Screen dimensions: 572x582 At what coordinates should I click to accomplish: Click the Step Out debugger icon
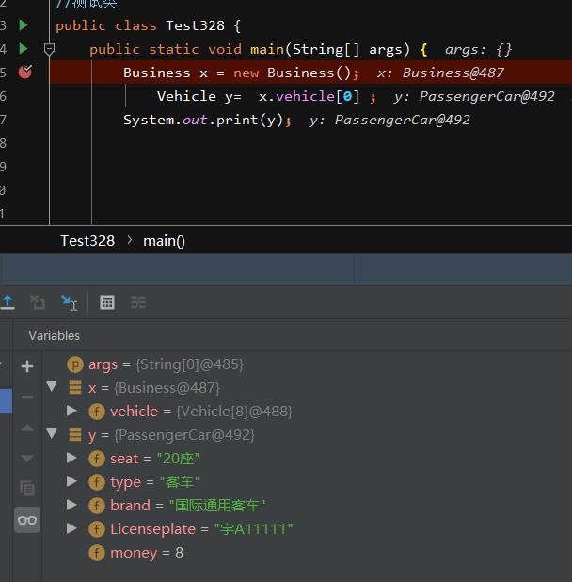pyautogui.click(x=8, y=302)
